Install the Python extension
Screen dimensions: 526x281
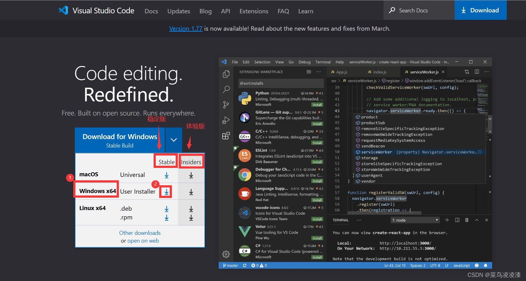pyautogui.click(x=317, y=105)
